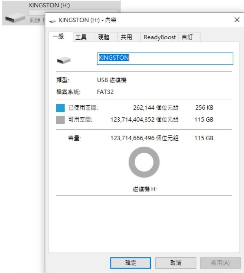Open the 硬體 tab
The image size is (244, 273).
point(106,37)
